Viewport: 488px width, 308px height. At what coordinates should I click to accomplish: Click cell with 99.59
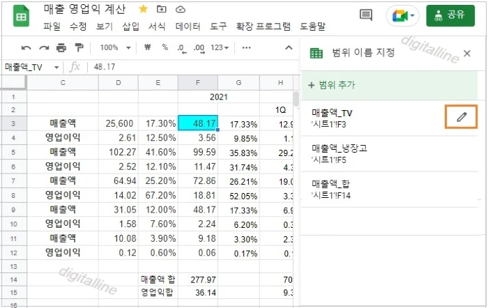coord(197,152)
